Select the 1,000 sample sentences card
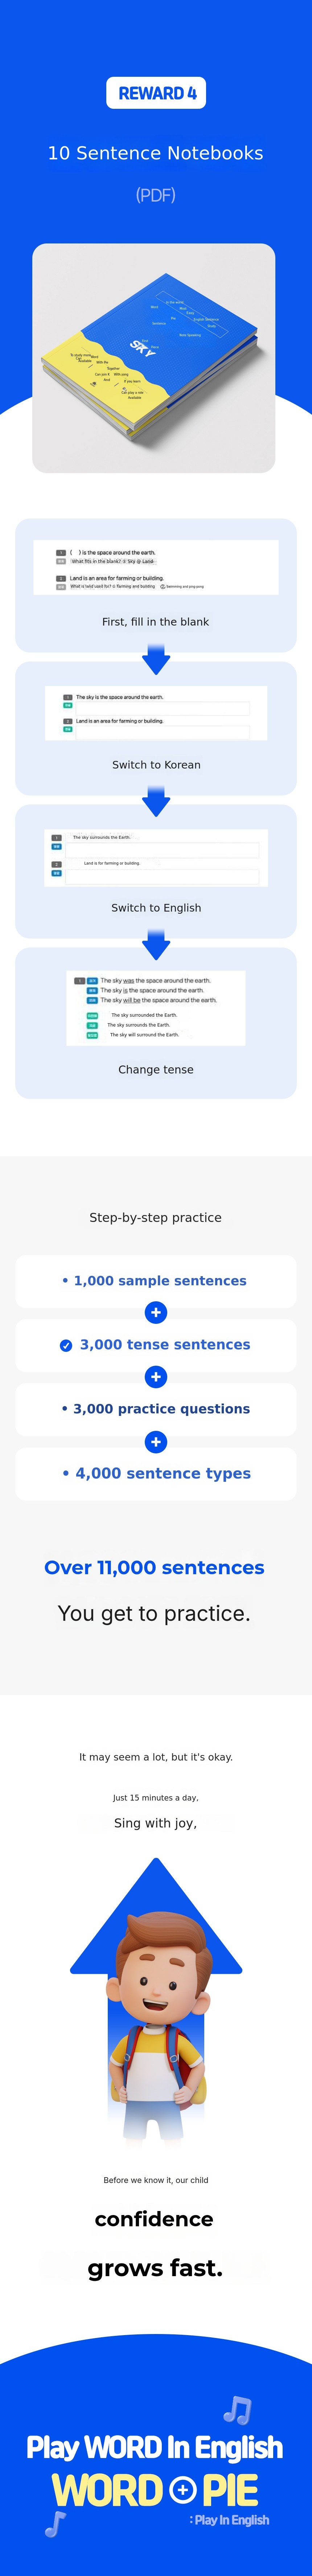The image size is (312, 2576). tap(156, 1281)
